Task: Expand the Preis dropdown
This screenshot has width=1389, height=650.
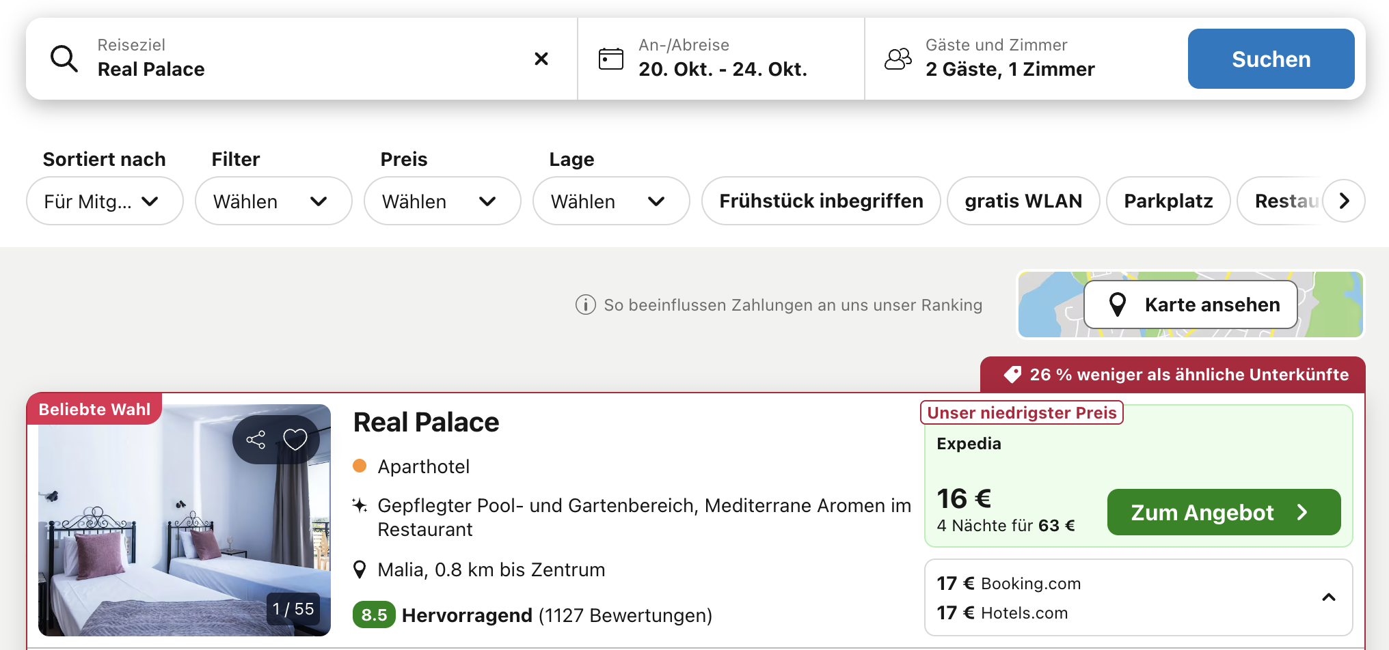Action: pos(442,201)
